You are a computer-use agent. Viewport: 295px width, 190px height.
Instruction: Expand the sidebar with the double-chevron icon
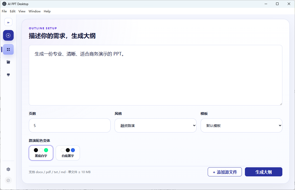pyautogui.click(x=8, y=22)
